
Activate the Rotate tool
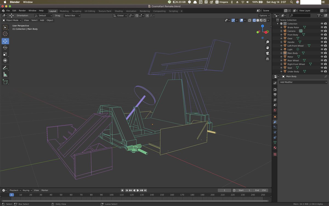point(5,48)
